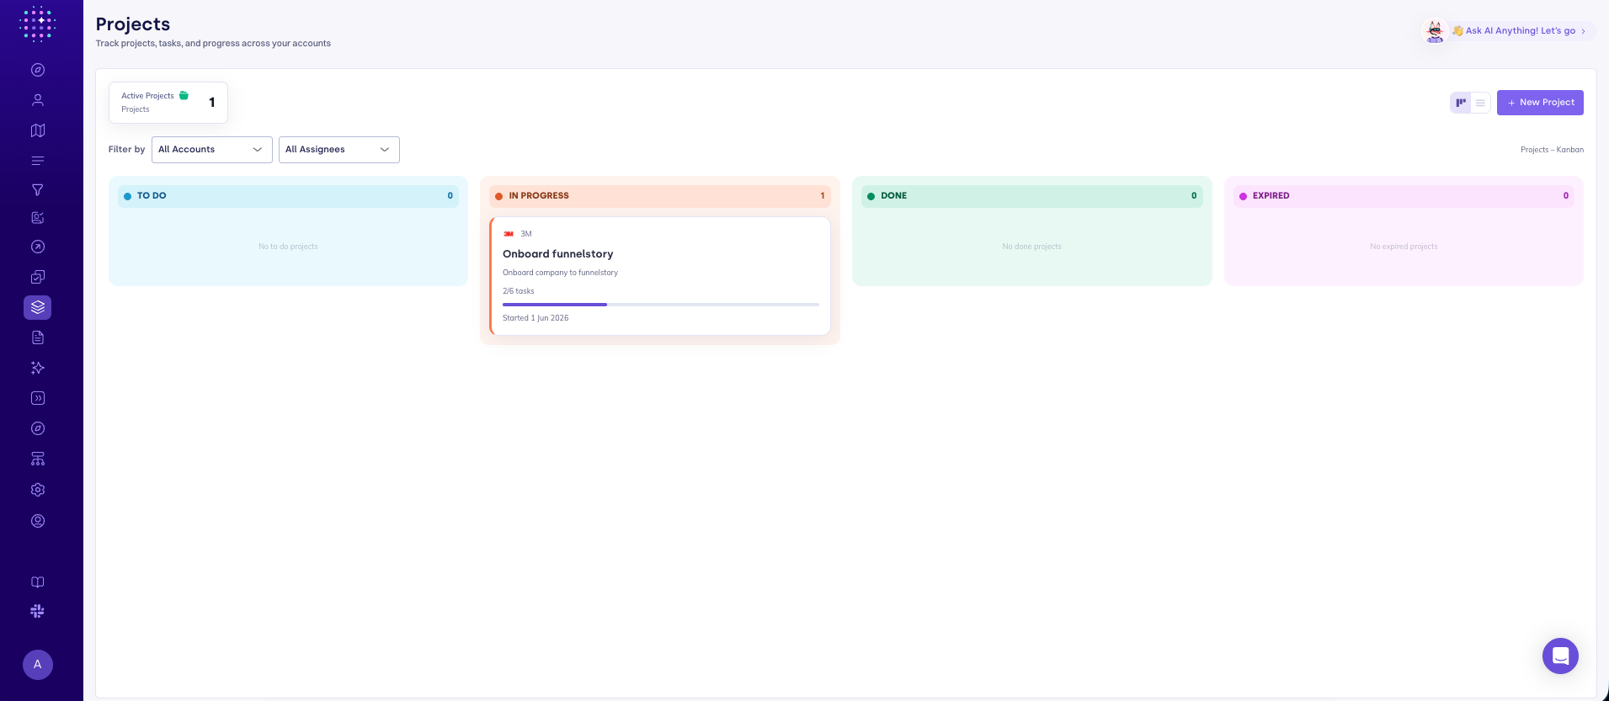This screenshot has height=701, width=1609.
Task: Click the New Project button
Action: pos(1540,103)
